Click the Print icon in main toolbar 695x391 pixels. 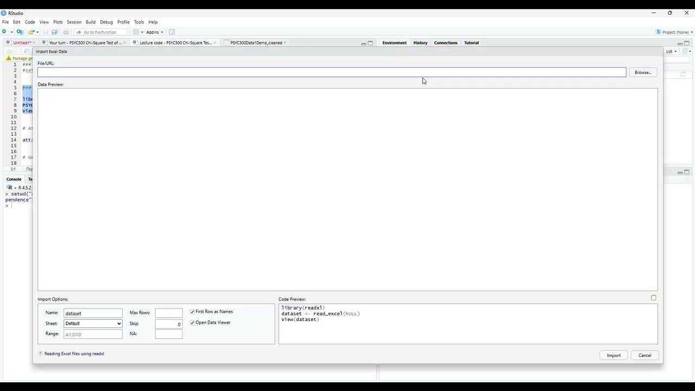pos(66,32)
